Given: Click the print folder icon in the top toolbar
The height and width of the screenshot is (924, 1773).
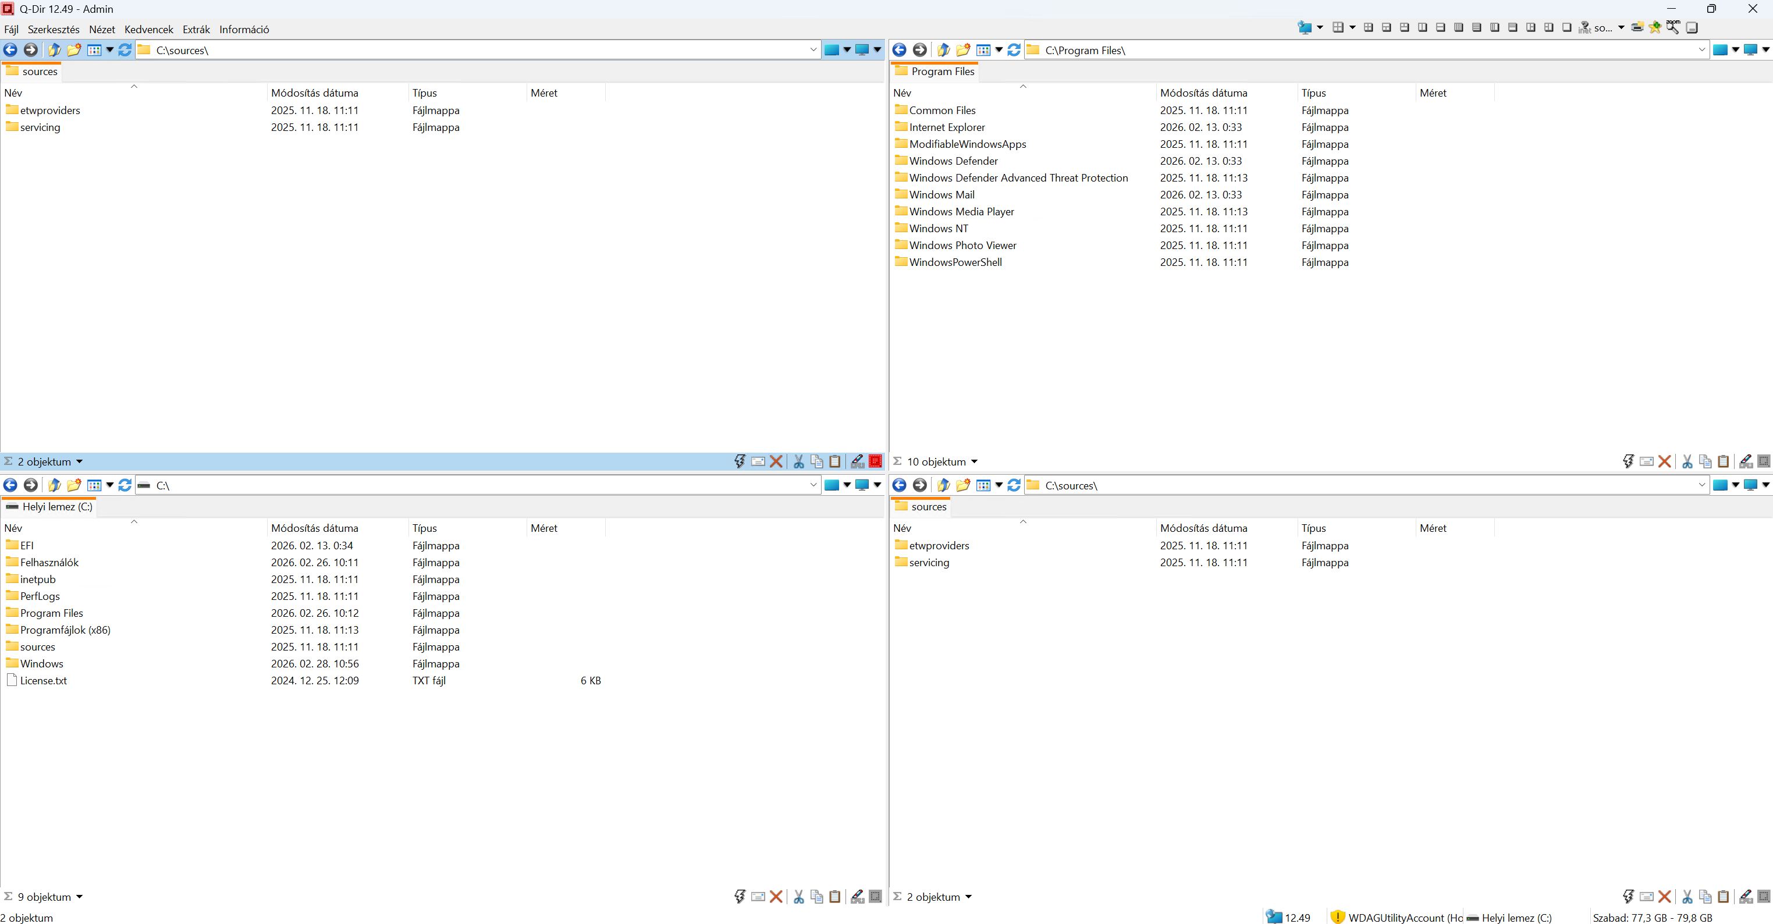Looking at the screenshot, I should pos(1637,27).
